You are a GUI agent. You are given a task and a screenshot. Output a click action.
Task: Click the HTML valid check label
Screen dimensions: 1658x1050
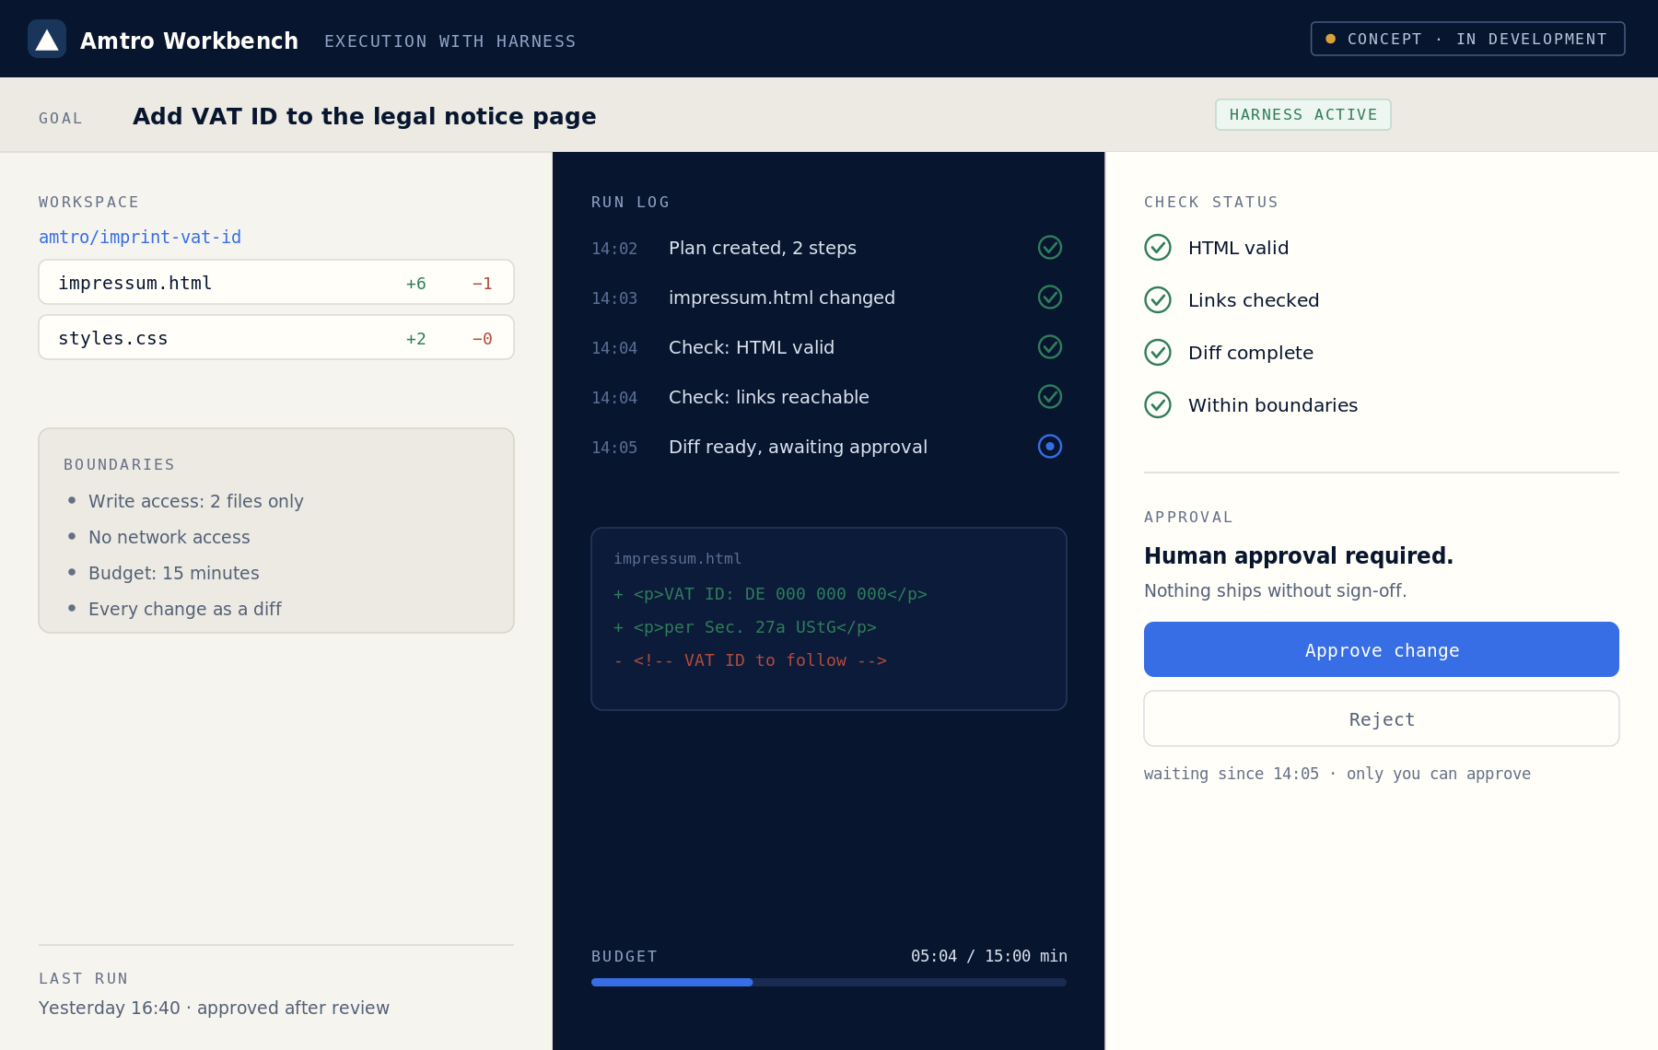coord(1238,248)
